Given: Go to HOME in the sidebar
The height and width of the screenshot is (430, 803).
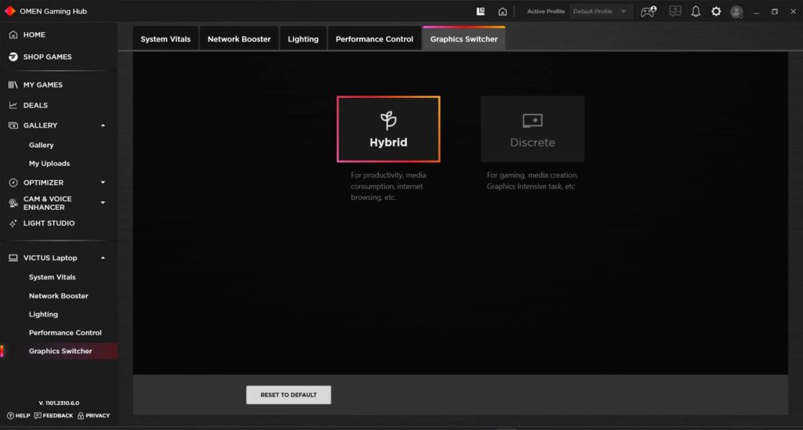Looking at the screenshot, I should (x=34, y=34).
